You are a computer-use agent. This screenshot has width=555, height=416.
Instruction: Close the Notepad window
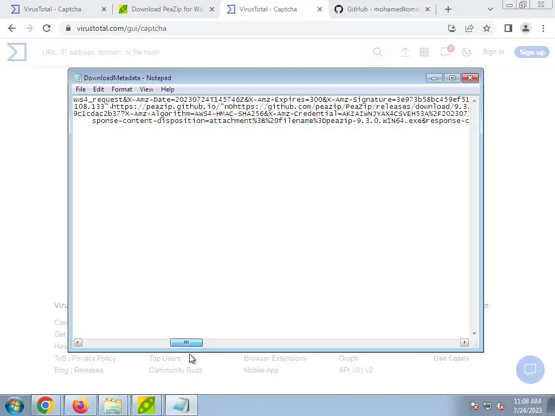tap(470, 78)
